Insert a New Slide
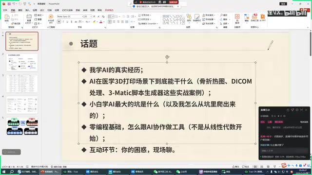 tap(29, 19)
